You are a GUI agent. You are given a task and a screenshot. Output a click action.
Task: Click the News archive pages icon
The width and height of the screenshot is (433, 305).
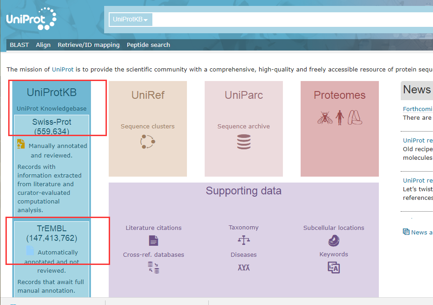pyautogui.click(x=406, y=232)
